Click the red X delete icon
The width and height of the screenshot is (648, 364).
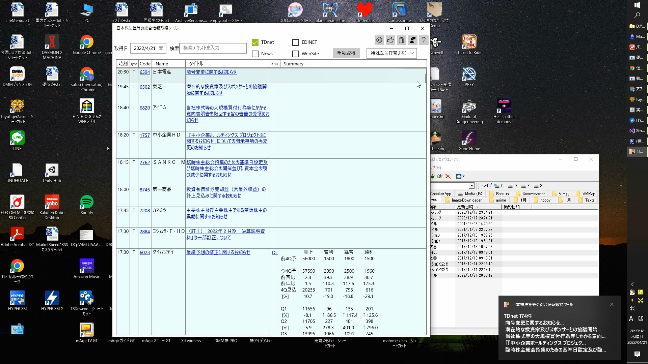tap(448, 176)
